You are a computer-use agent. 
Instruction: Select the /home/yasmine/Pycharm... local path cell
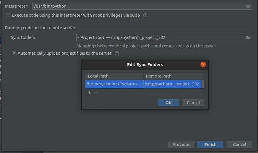(x=114, y=84)
